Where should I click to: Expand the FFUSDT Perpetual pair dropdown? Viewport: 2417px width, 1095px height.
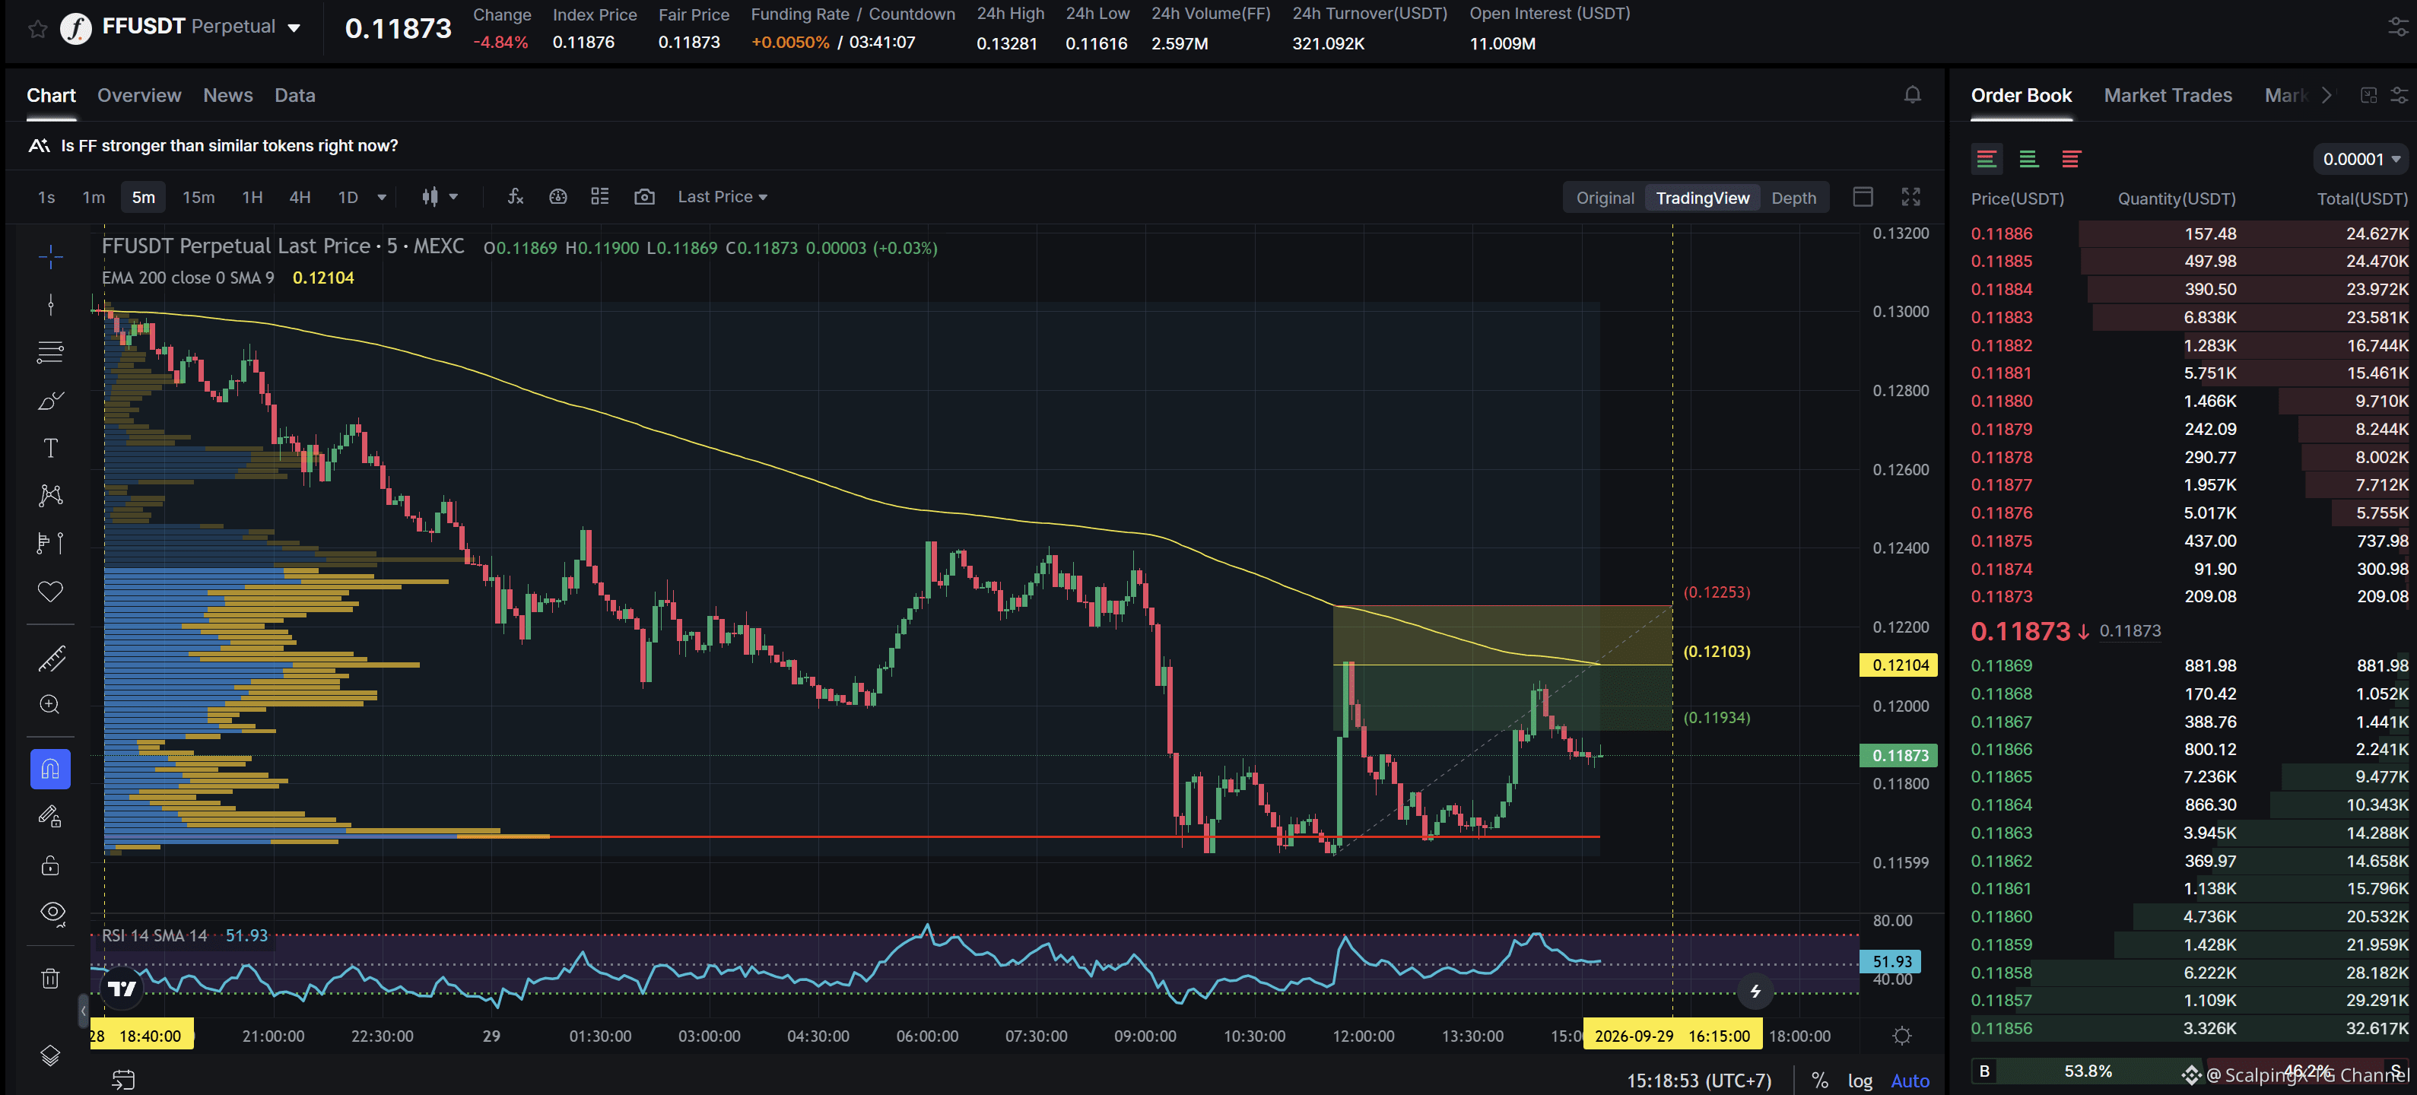click(x=294, y=27)
